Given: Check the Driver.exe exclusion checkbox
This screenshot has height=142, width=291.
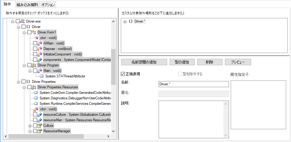Looking at the screenshot, I should pyautogui.click(x=18, y=21).
